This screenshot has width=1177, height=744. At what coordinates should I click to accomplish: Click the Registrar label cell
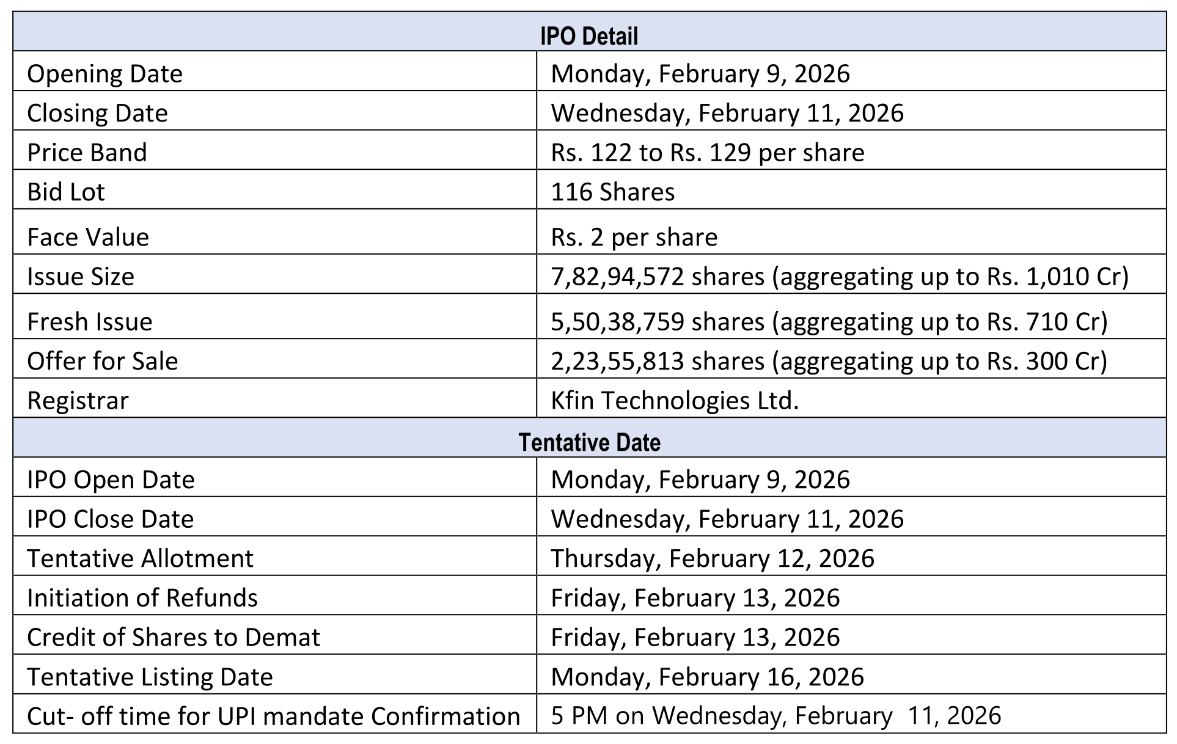[x=78, y=401]
